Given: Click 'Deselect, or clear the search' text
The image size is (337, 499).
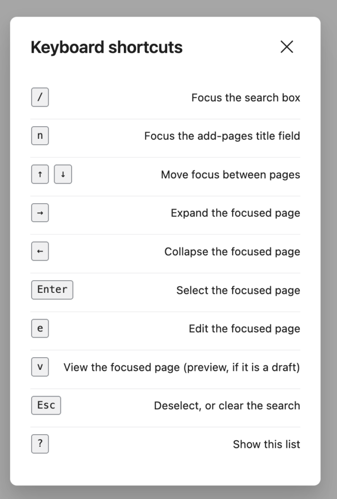Looking at the screenshot, I should [x=227, y=405].
